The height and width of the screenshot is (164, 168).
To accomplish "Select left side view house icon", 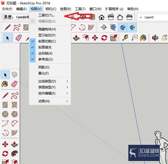I will point(129,17).
